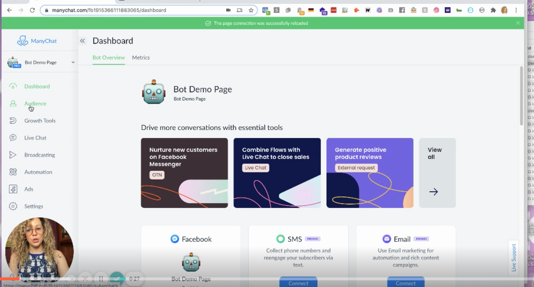The height and width of the screenshot is (287, 534).
Task: Click the German flag extension icon
Action: coord(311,10)
